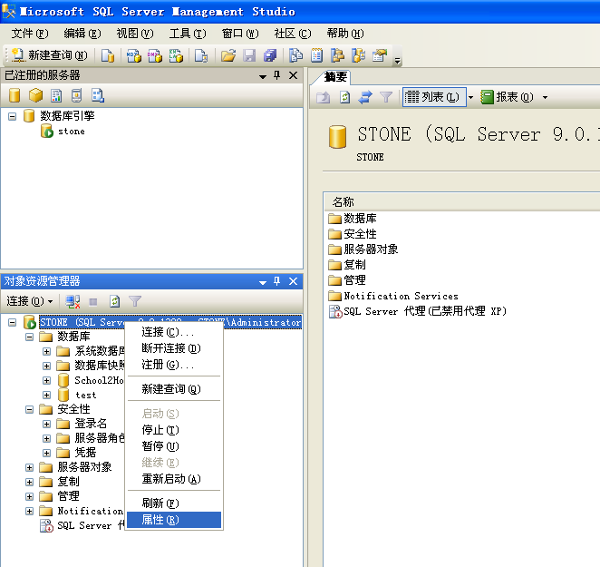Select Reporting Services icon in Registered Servers

pyautogui.click(x=56, y=95)
